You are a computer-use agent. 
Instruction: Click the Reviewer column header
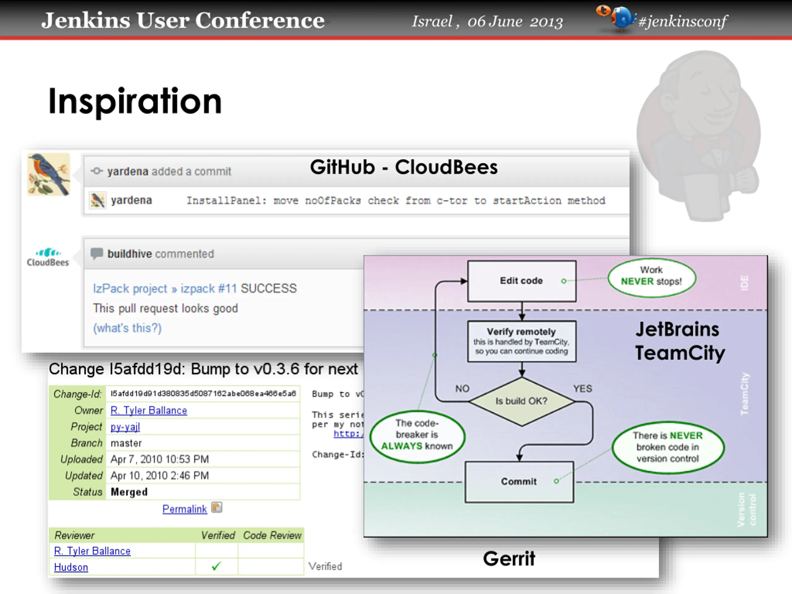point(74,536)
